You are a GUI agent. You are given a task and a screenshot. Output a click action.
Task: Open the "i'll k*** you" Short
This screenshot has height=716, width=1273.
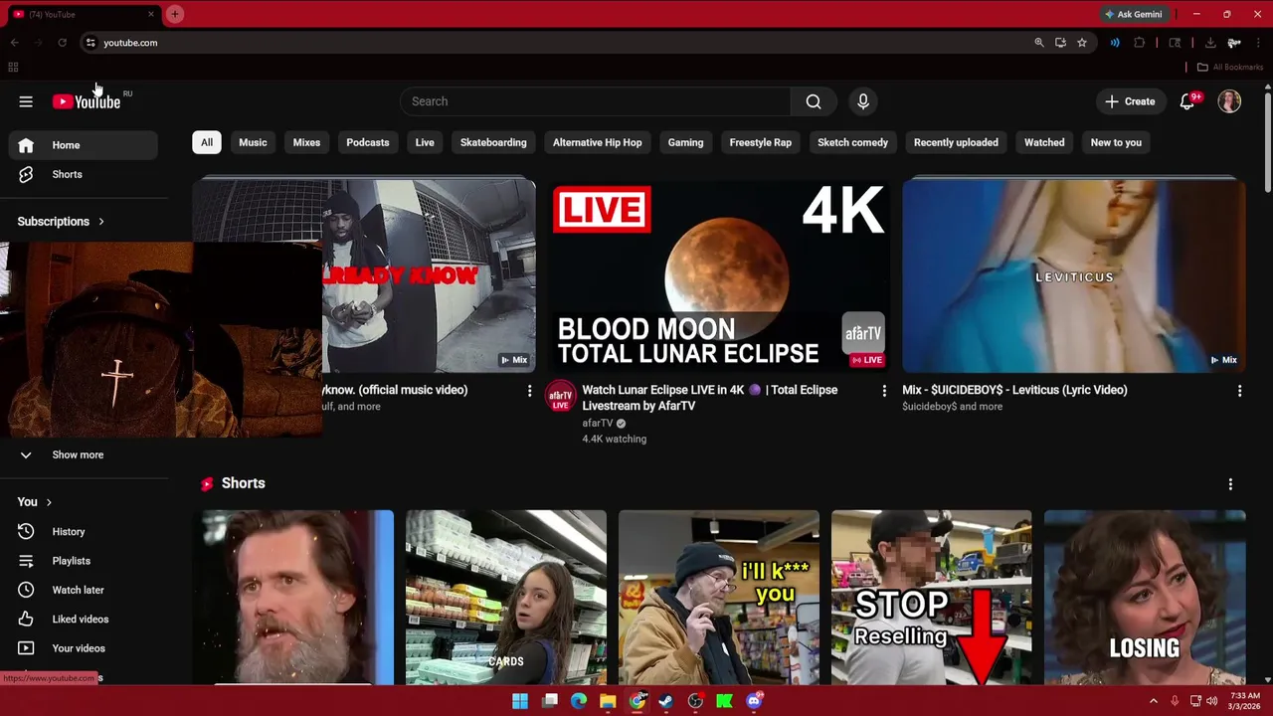click(719, 597)
